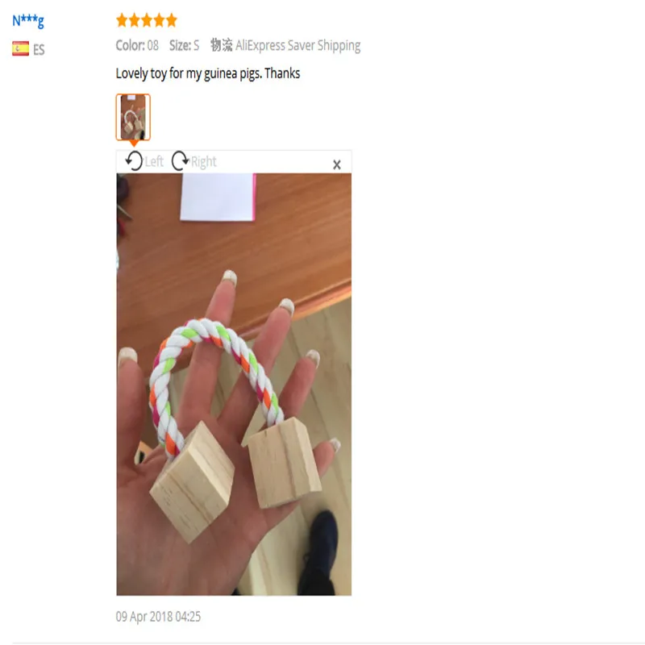Viewport: 645px width, 645px height.
Task: Select the small review photo thumbnail
Action: coord(133,117)
